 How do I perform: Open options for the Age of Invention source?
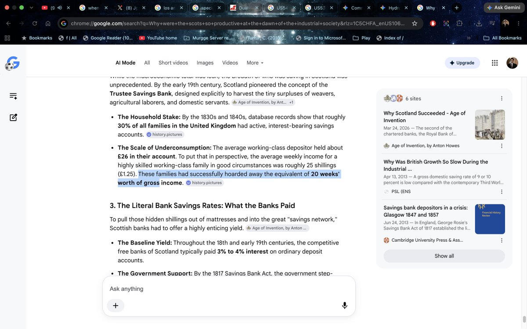tap(502, 146)
